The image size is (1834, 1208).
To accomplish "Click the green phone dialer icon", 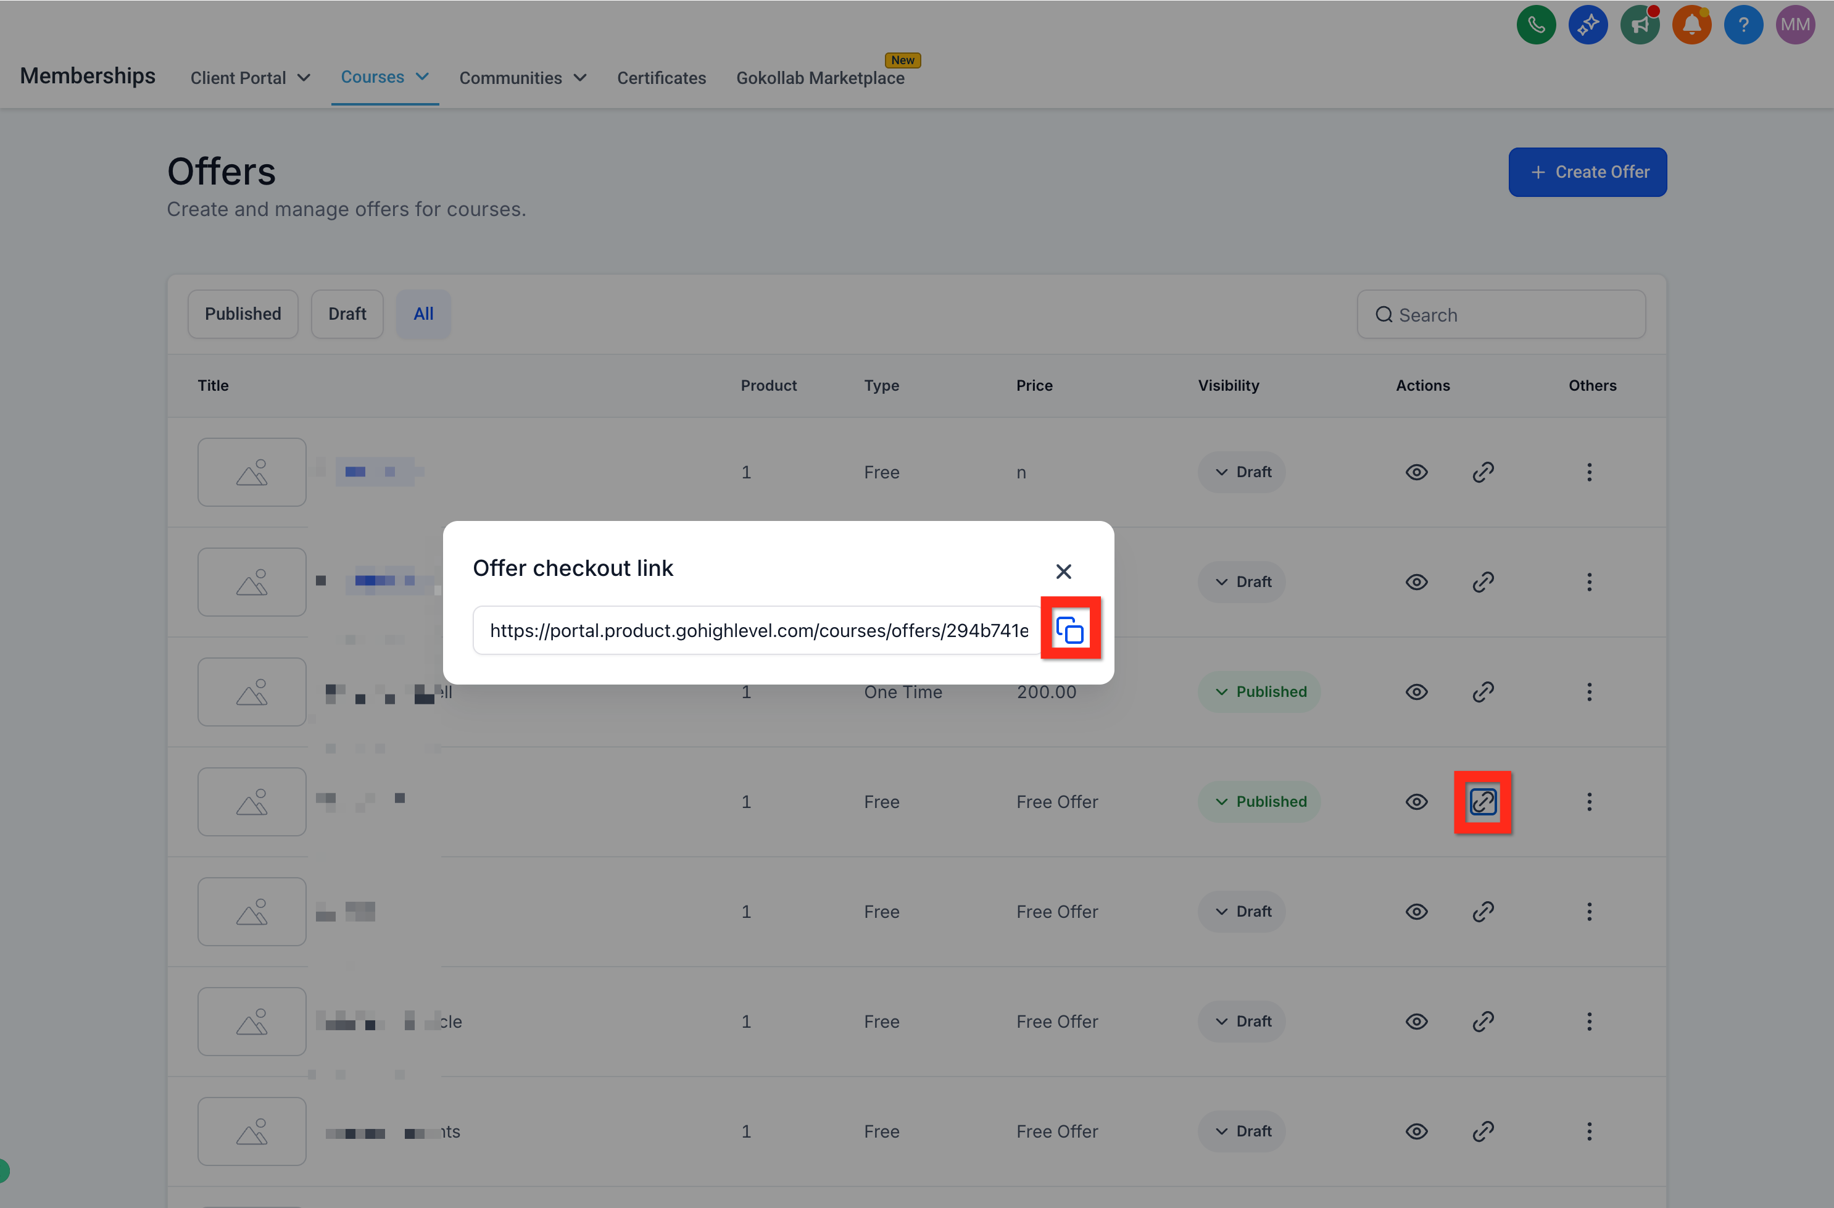I will click(x=1536, y=25).
